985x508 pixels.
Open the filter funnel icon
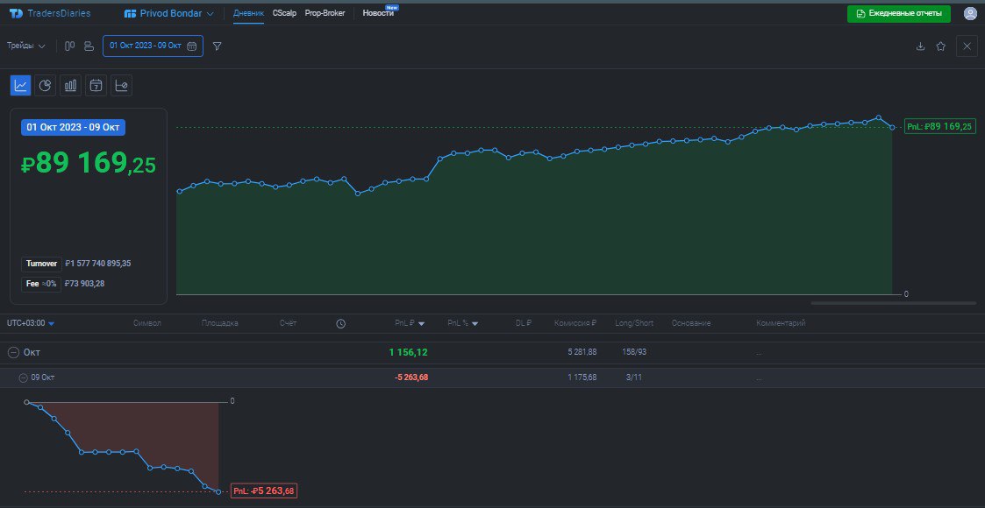[x=217, y=46]
